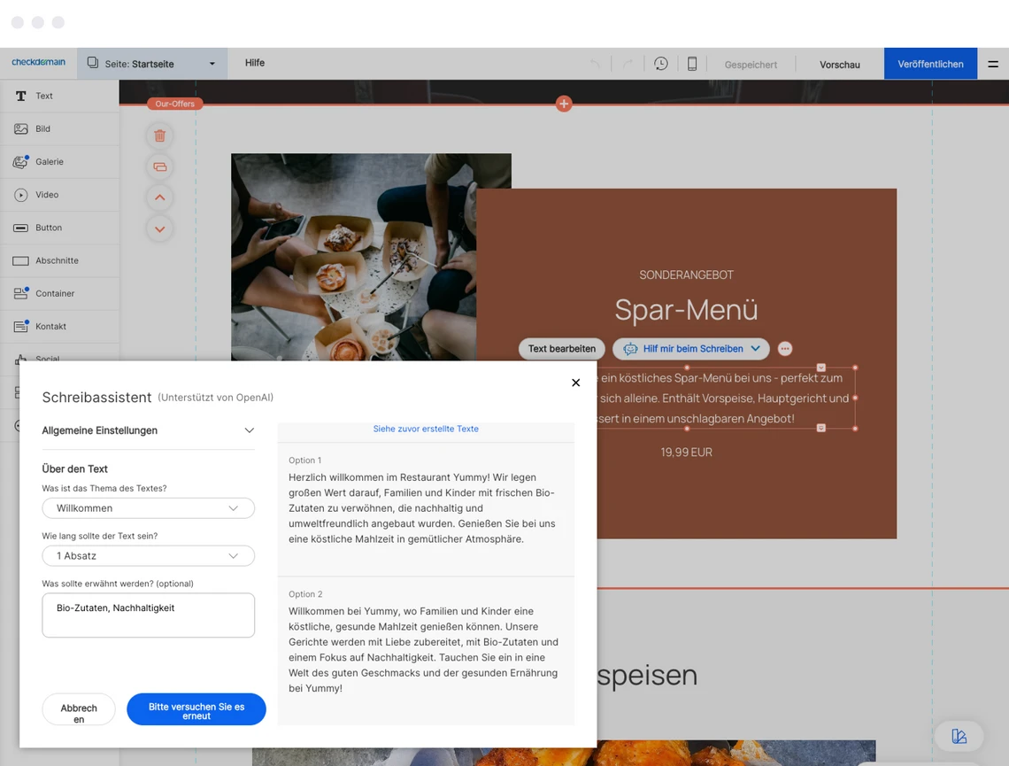Screen dimensions: 1009x766
Task: Click the plus icon to add section
Action: [564, 104]
